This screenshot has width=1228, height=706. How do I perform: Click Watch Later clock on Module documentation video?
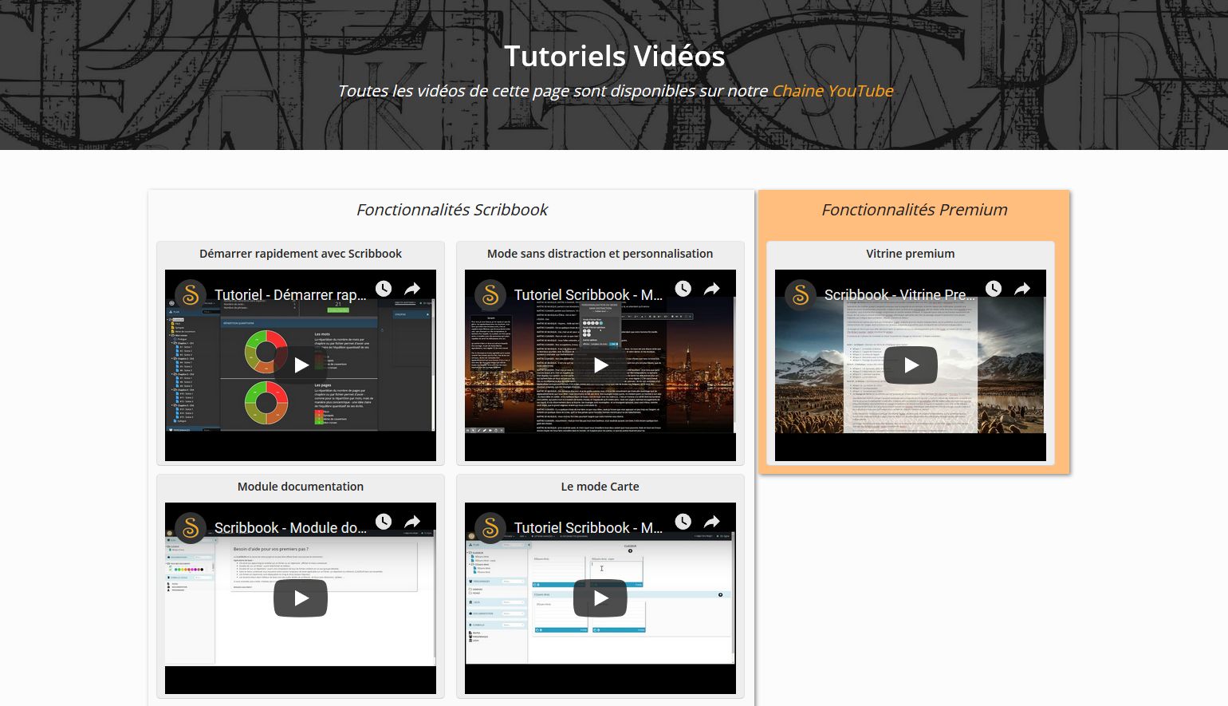384,522
